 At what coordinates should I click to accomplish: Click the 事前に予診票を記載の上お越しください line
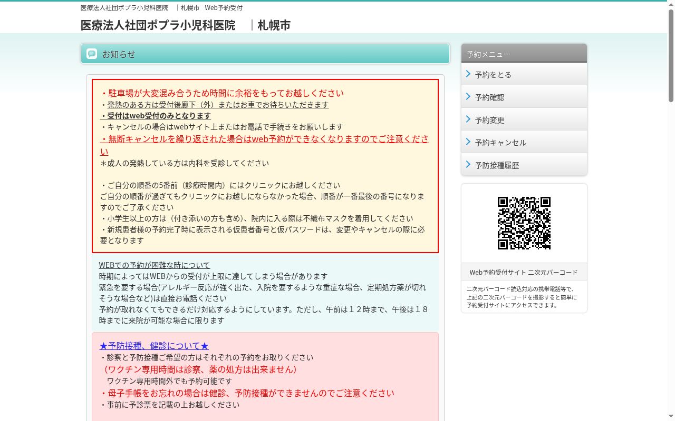click(170, 405)
